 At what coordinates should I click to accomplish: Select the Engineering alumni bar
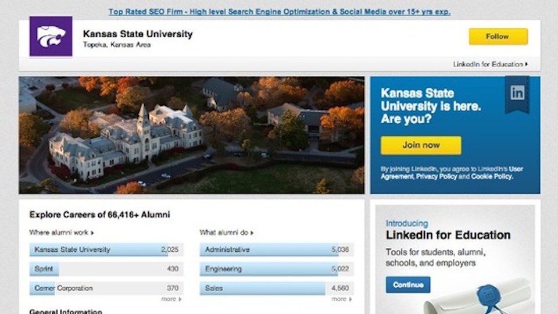point(277,269)
